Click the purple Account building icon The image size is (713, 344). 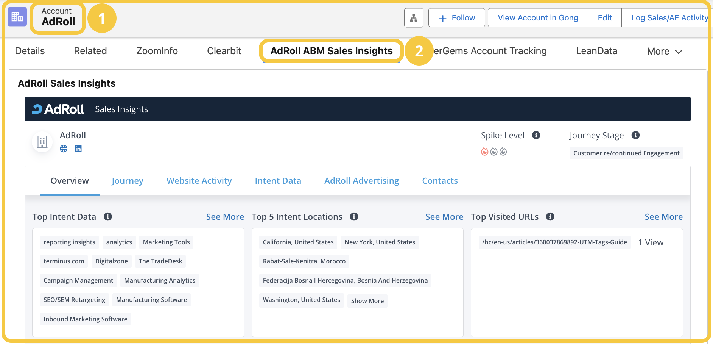coord(17,17)
